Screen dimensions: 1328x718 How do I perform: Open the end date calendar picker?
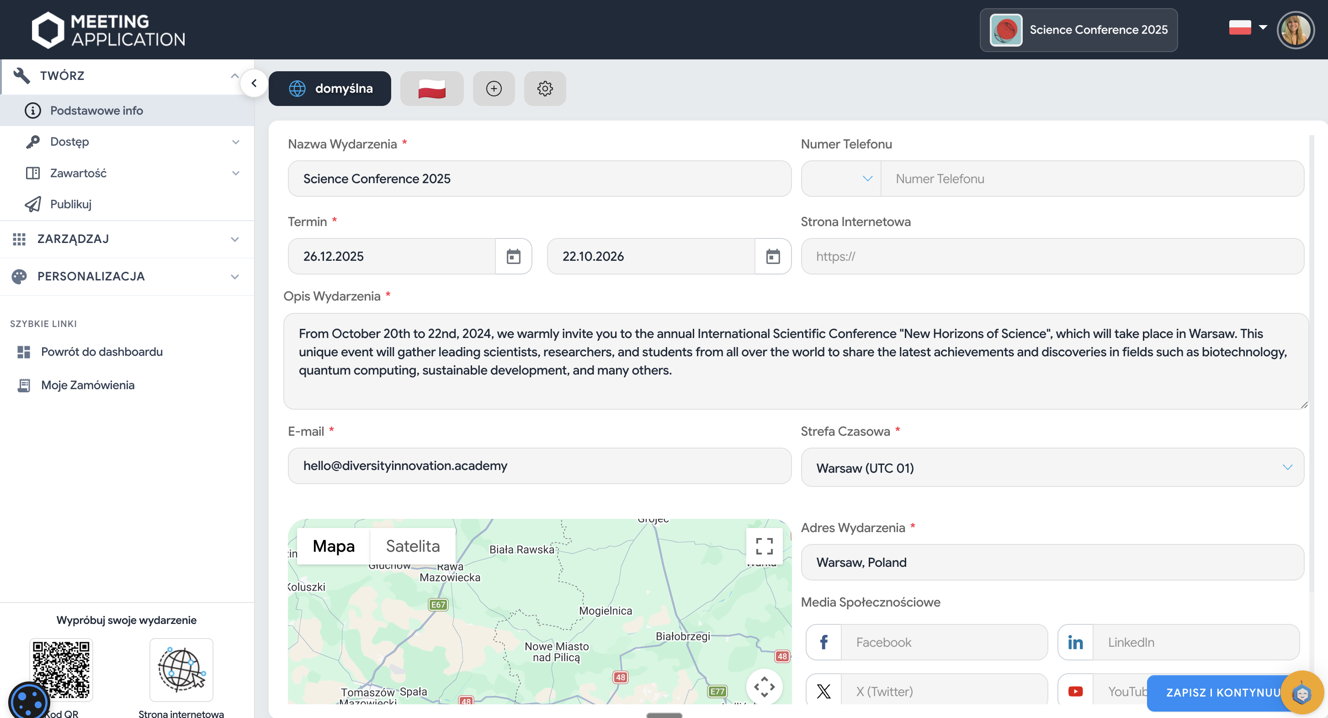pyautogui.click(x=772, y=256)
